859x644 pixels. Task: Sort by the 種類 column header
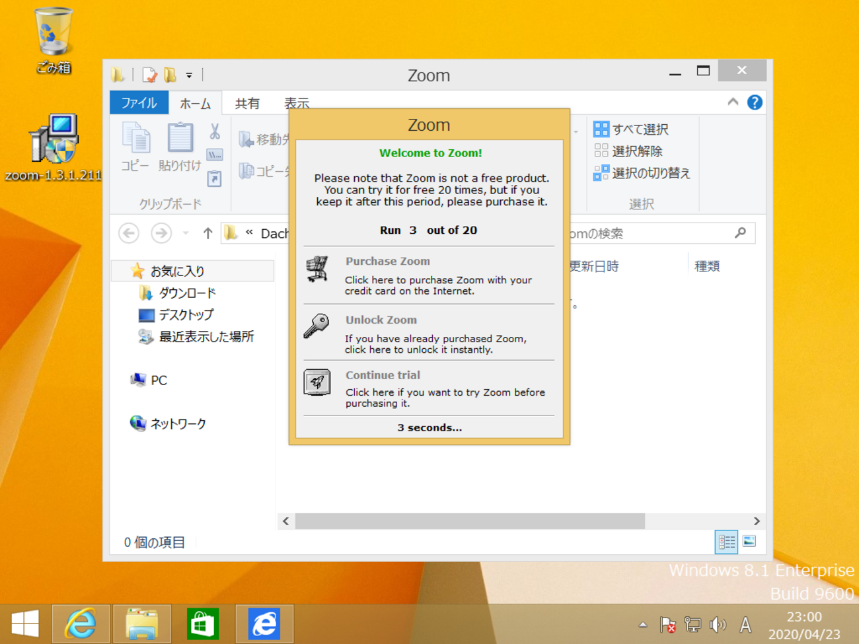point(707,266)
